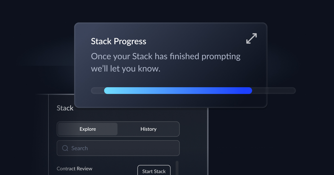Click the Start Stack button
This screenshot has width=334, height=175.
(154, 171)
